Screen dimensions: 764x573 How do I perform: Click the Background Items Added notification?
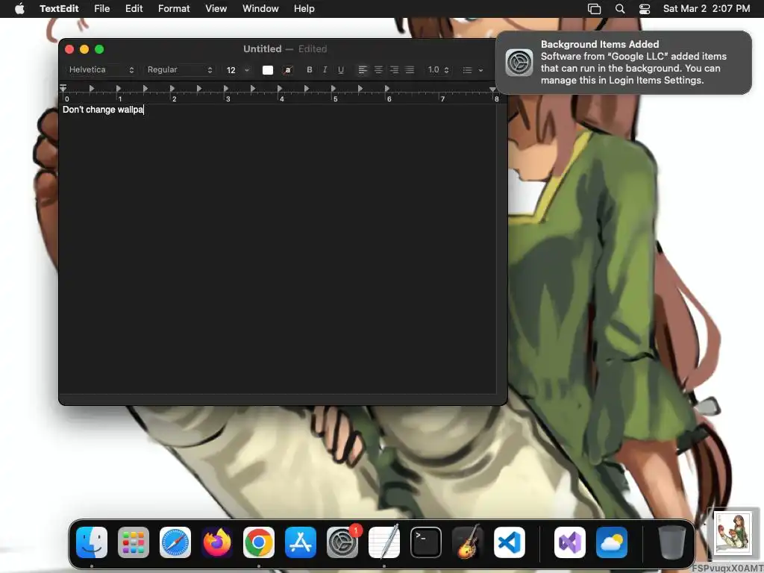[624, 63]
